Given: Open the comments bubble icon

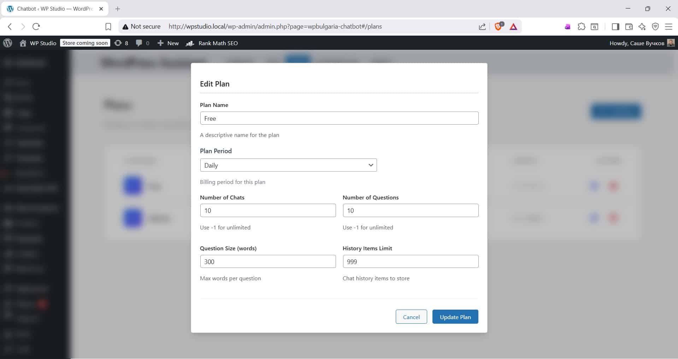Looking at the screenshot, I should (142, 43).
